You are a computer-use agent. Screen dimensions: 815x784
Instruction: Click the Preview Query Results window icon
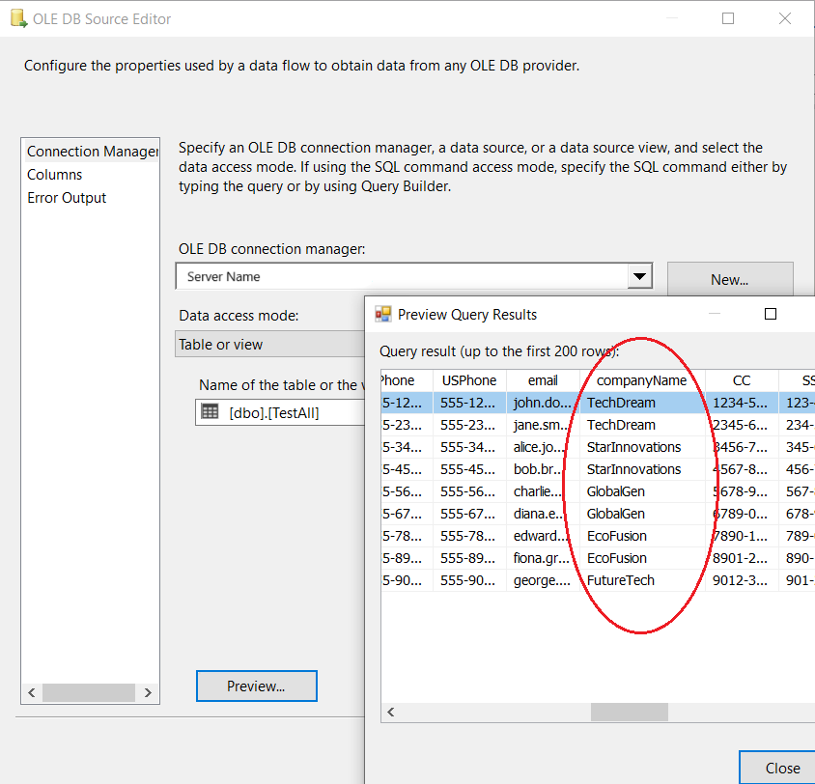(x=383, y=314)
